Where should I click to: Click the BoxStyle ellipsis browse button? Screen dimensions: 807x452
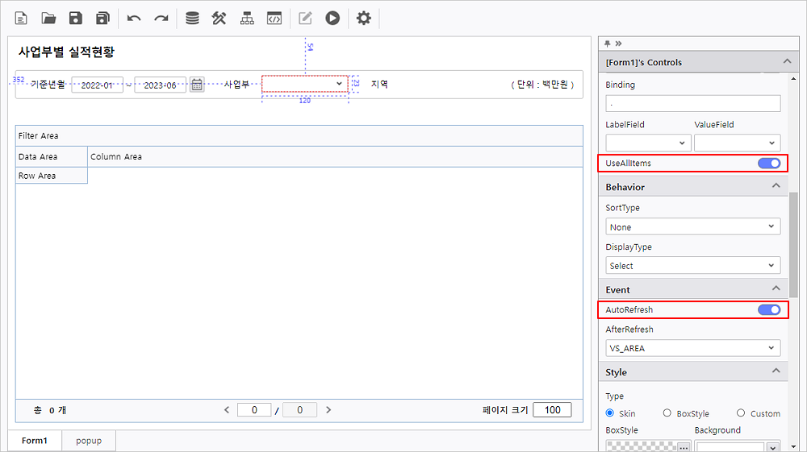tap(683, 447)
